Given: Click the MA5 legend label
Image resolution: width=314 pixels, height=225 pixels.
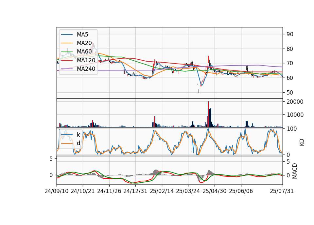Looking at the screenshot, I should click(82, 35).
